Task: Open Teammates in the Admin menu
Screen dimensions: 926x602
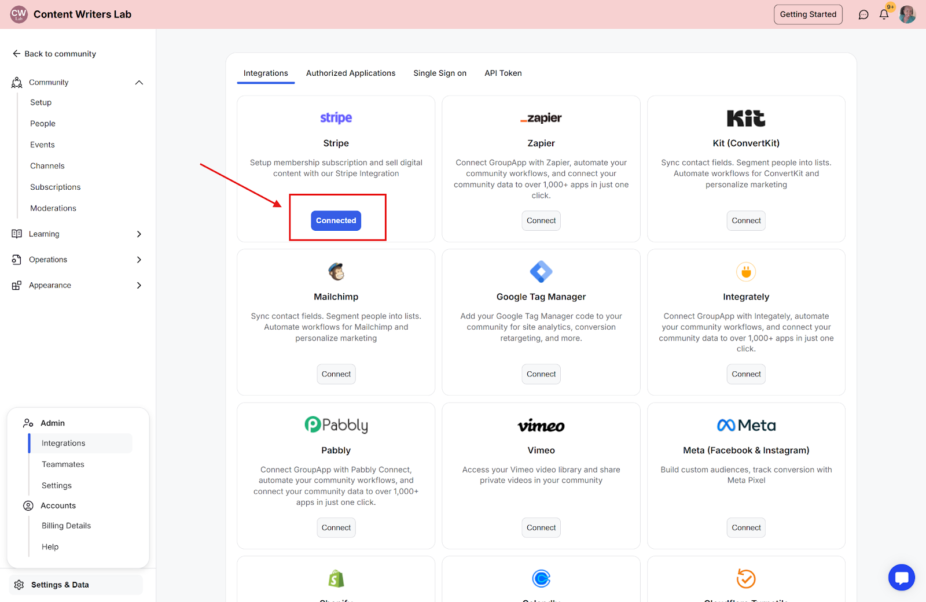Action: 63,464
